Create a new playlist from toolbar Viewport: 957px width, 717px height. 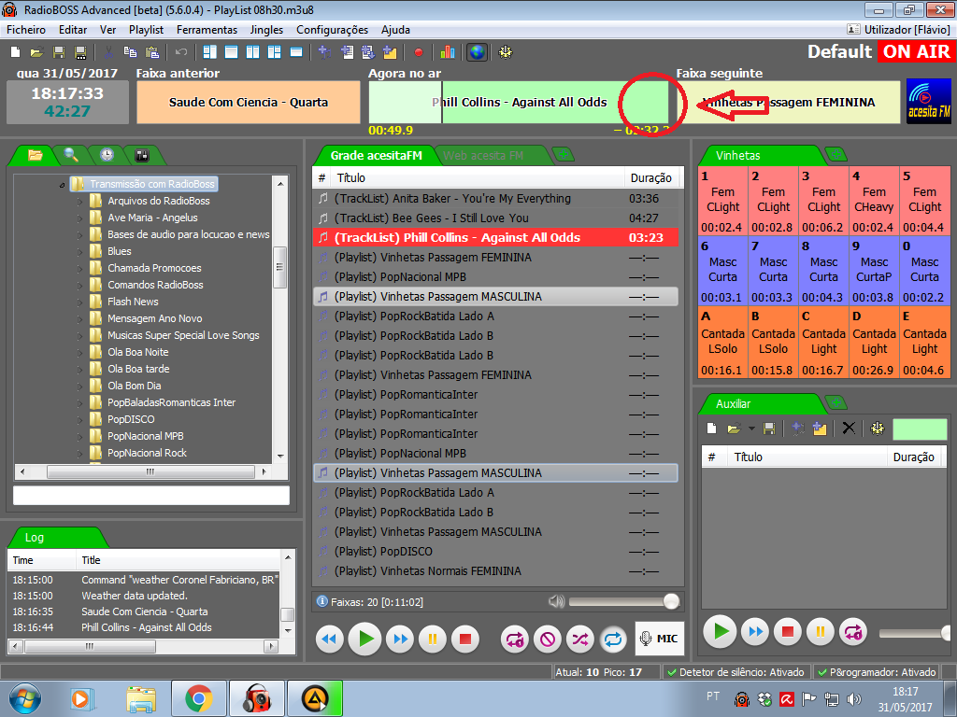15,52
